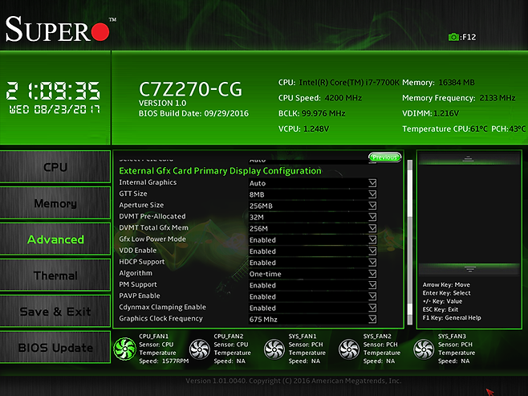The width and height of the screenshot is (528, 396).
Task: Select the Algorithm setting label
Action: 136,273
